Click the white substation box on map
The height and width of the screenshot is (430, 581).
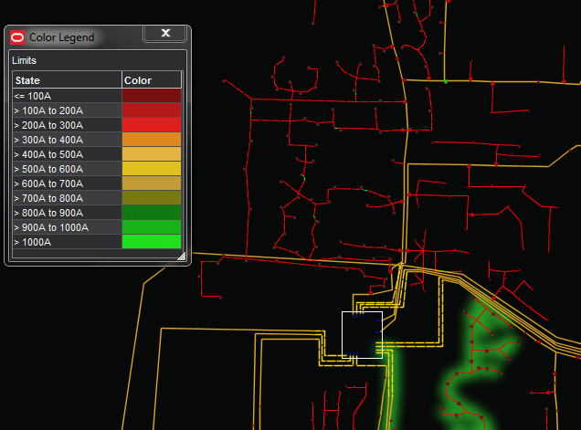tap(362, 335)
